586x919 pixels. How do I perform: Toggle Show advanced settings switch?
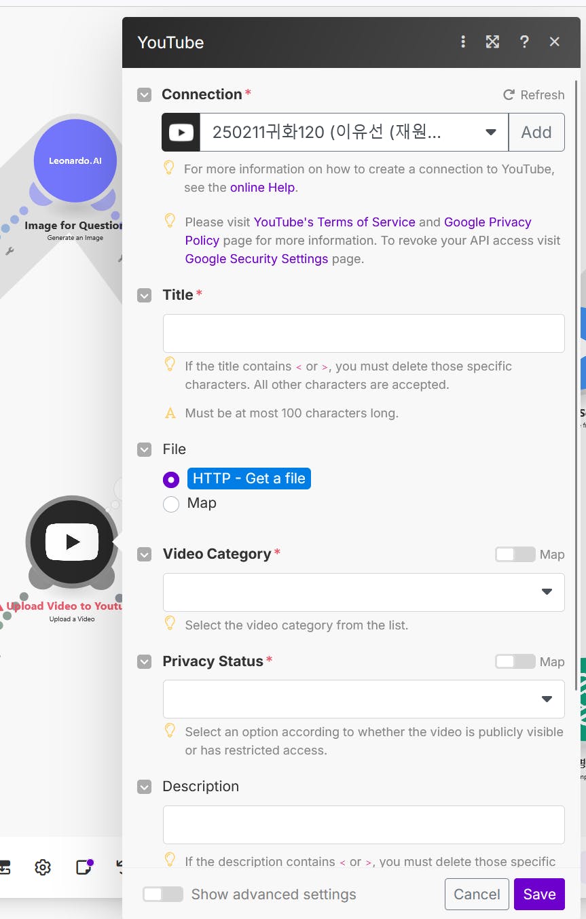163,895
